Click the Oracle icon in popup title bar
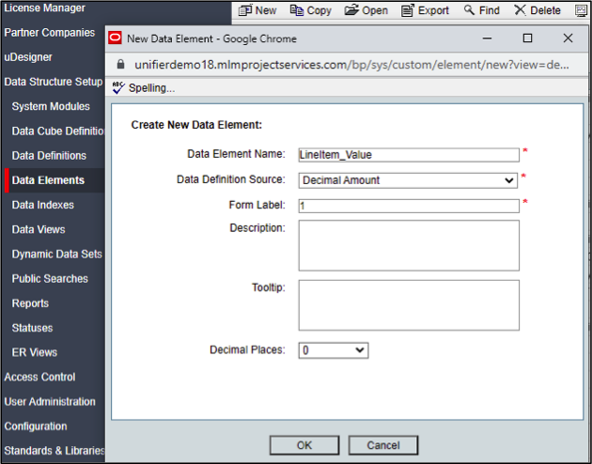The width and height of the screenshot is (592, 464). (x=115, y=39)
